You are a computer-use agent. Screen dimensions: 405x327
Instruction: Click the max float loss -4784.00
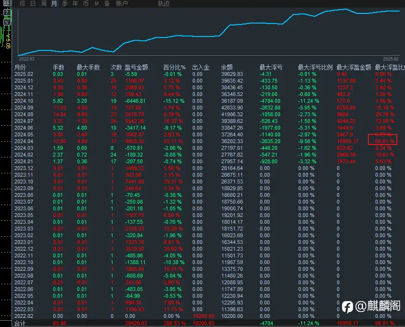click(x=270, y=101)
